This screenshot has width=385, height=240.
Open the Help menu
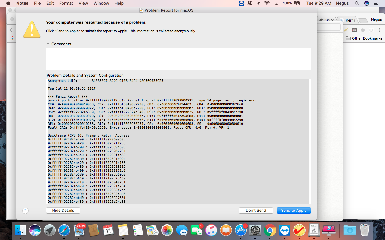(x=119, y=3)
